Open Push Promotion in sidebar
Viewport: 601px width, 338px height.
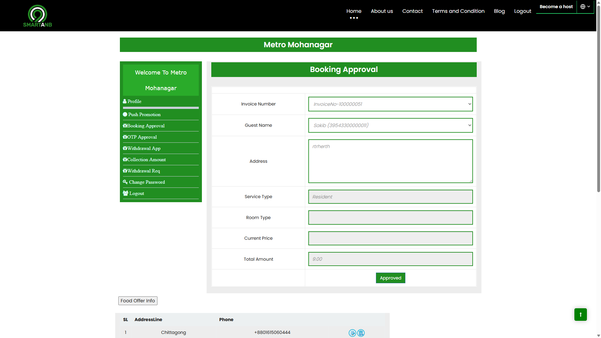(x=144, y=115)
